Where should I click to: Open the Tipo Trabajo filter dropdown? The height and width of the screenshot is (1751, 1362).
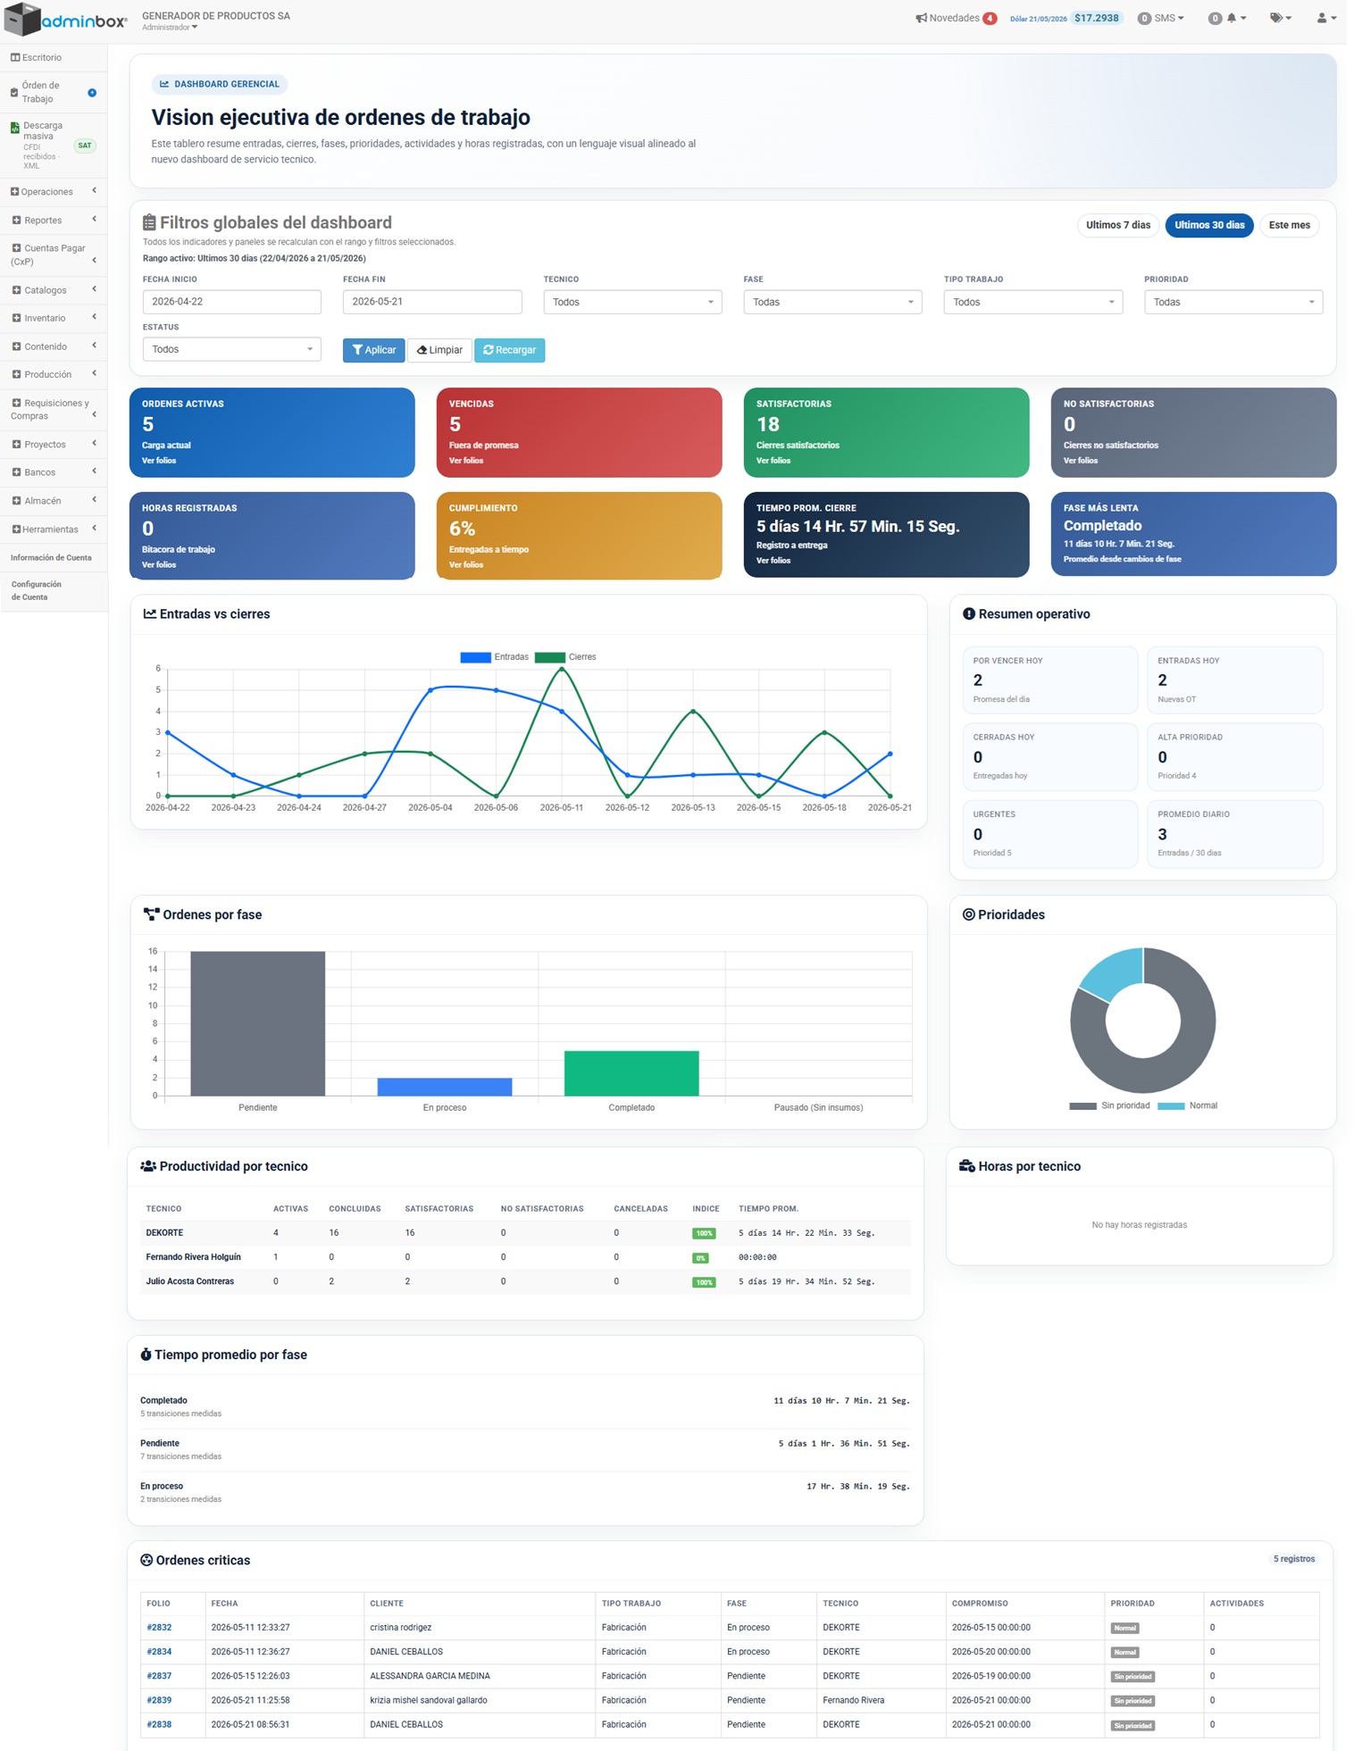pos(1032,302)
